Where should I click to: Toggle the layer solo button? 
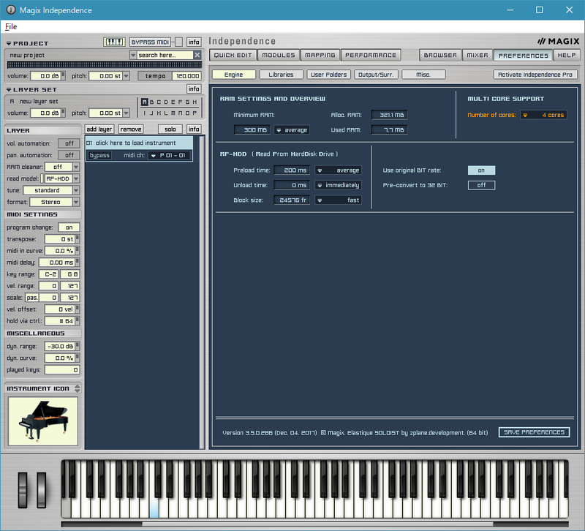pyautogui.click(x=170, y=129)
